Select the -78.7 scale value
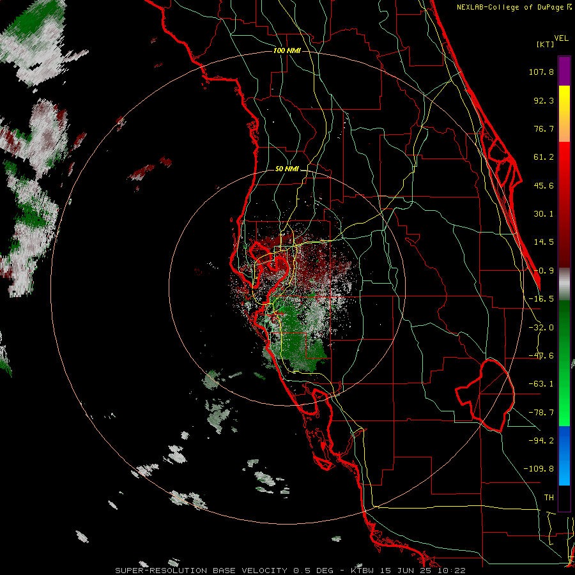Image resolution: width=575 pixels, height=575 pixels. coord(541,413)
